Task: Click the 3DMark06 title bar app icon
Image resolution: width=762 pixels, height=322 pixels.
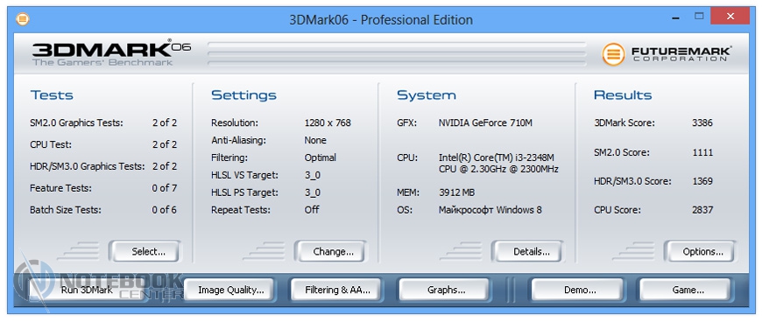Action: [23, 19]
